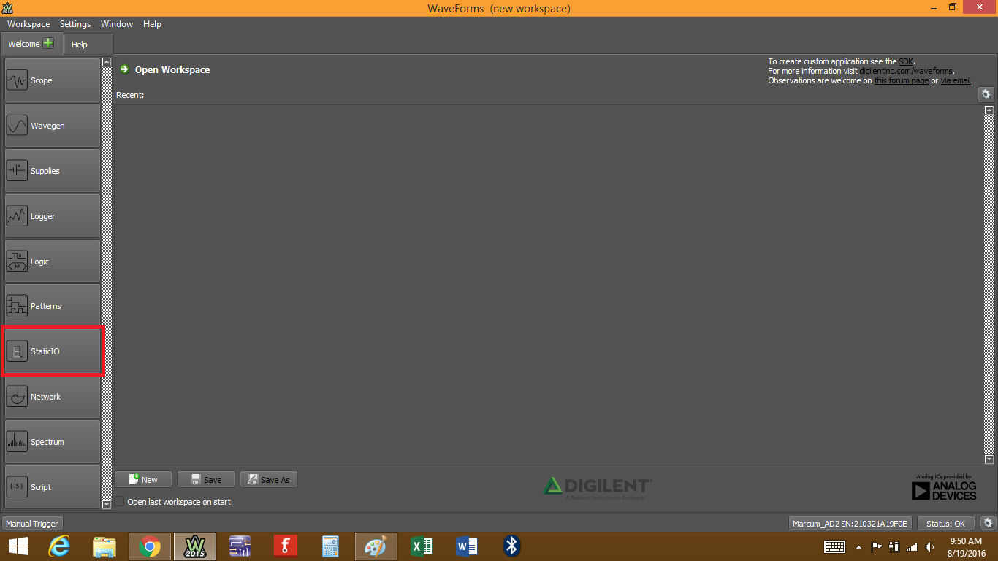Click the via email link
Viewport: 998px width, 561px height.
(956, 80)
